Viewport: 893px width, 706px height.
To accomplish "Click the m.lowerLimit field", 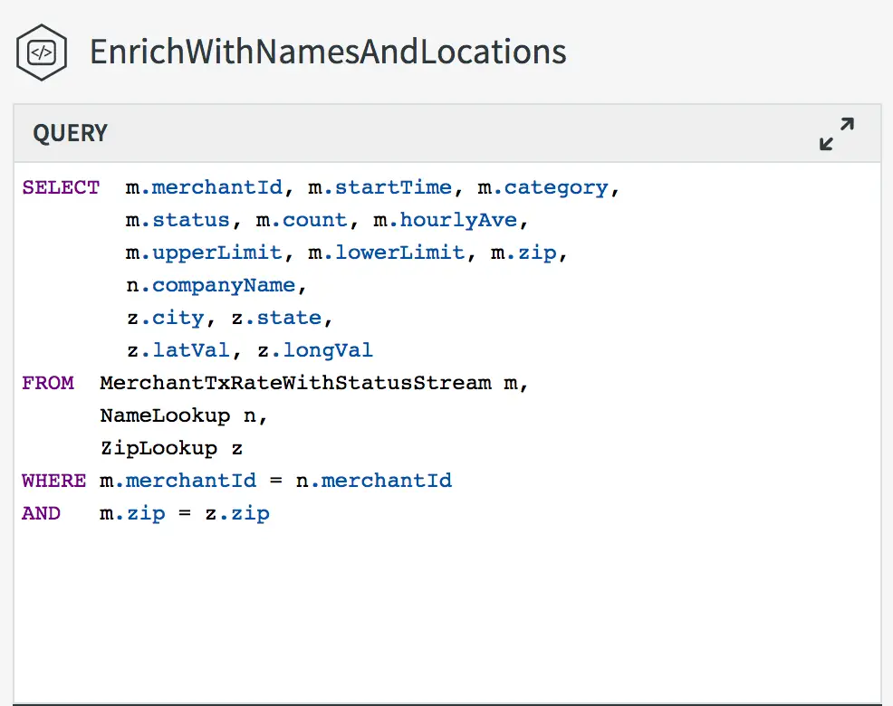I will click(387, 253).
